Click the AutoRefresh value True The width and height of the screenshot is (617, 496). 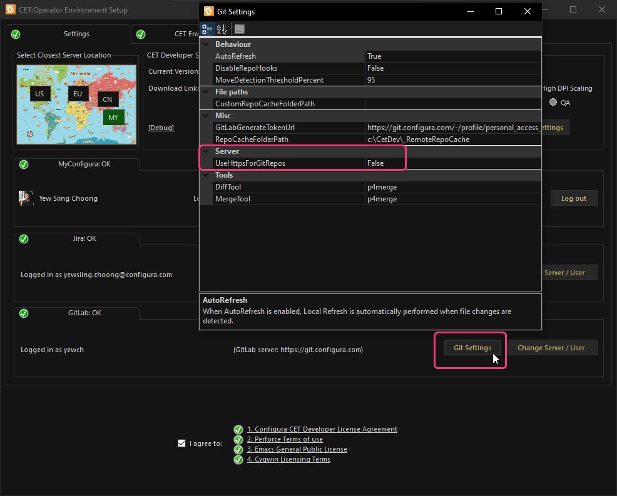pos(453,56)
